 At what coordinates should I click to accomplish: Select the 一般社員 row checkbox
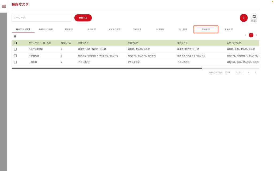coord(15,62)
